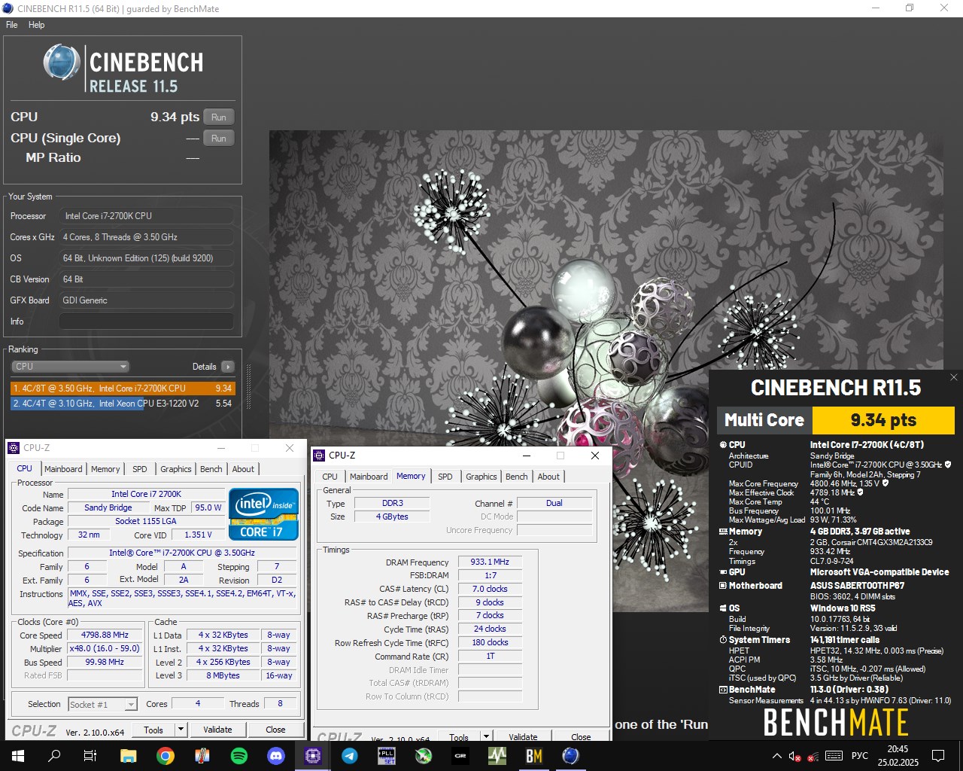
Task: Click the Intel Core i7 logo in CPU-Z
Action: (x=263, y=514)
